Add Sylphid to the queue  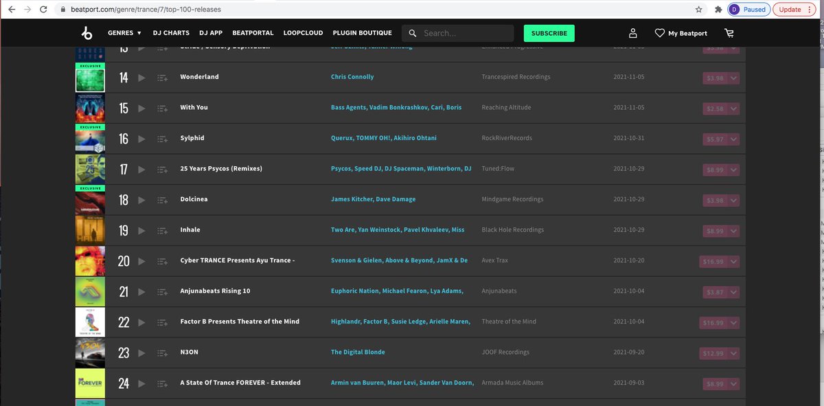pos(162,139)
